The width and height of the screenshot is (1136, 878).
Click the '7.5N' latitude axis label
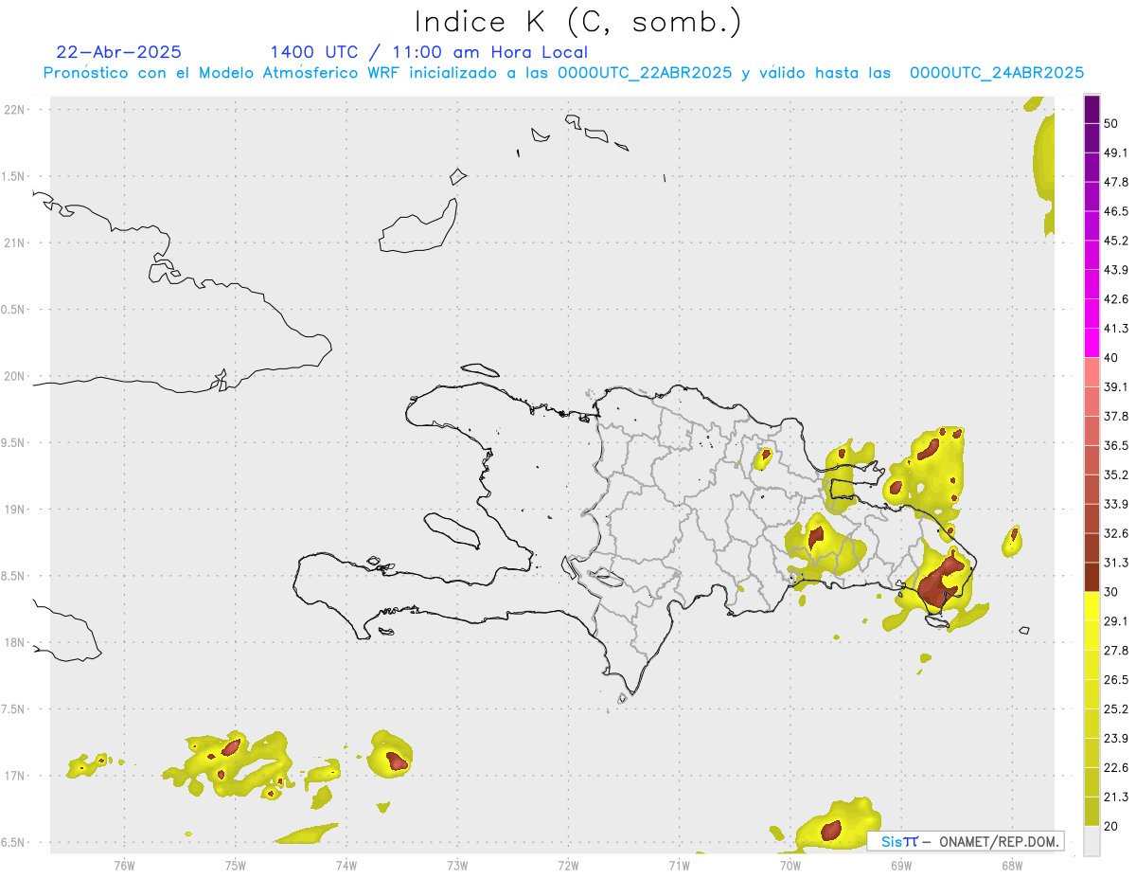point(12,708)
